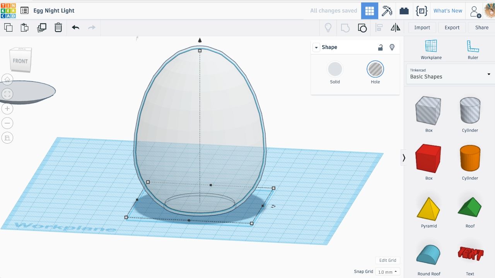Open the designs list icon
The height and width of the screenshot is (278, 495).
(24, 11)
